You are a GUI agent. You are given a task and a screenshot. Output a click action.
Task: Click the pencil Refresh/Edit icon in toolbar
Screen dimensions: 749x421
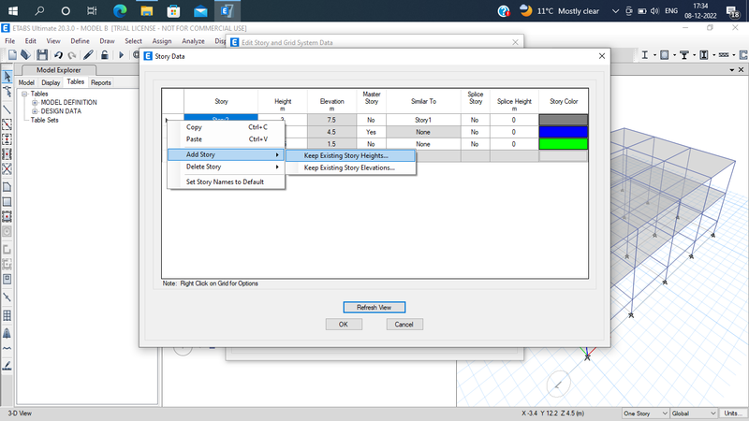(x=88, y=55)
